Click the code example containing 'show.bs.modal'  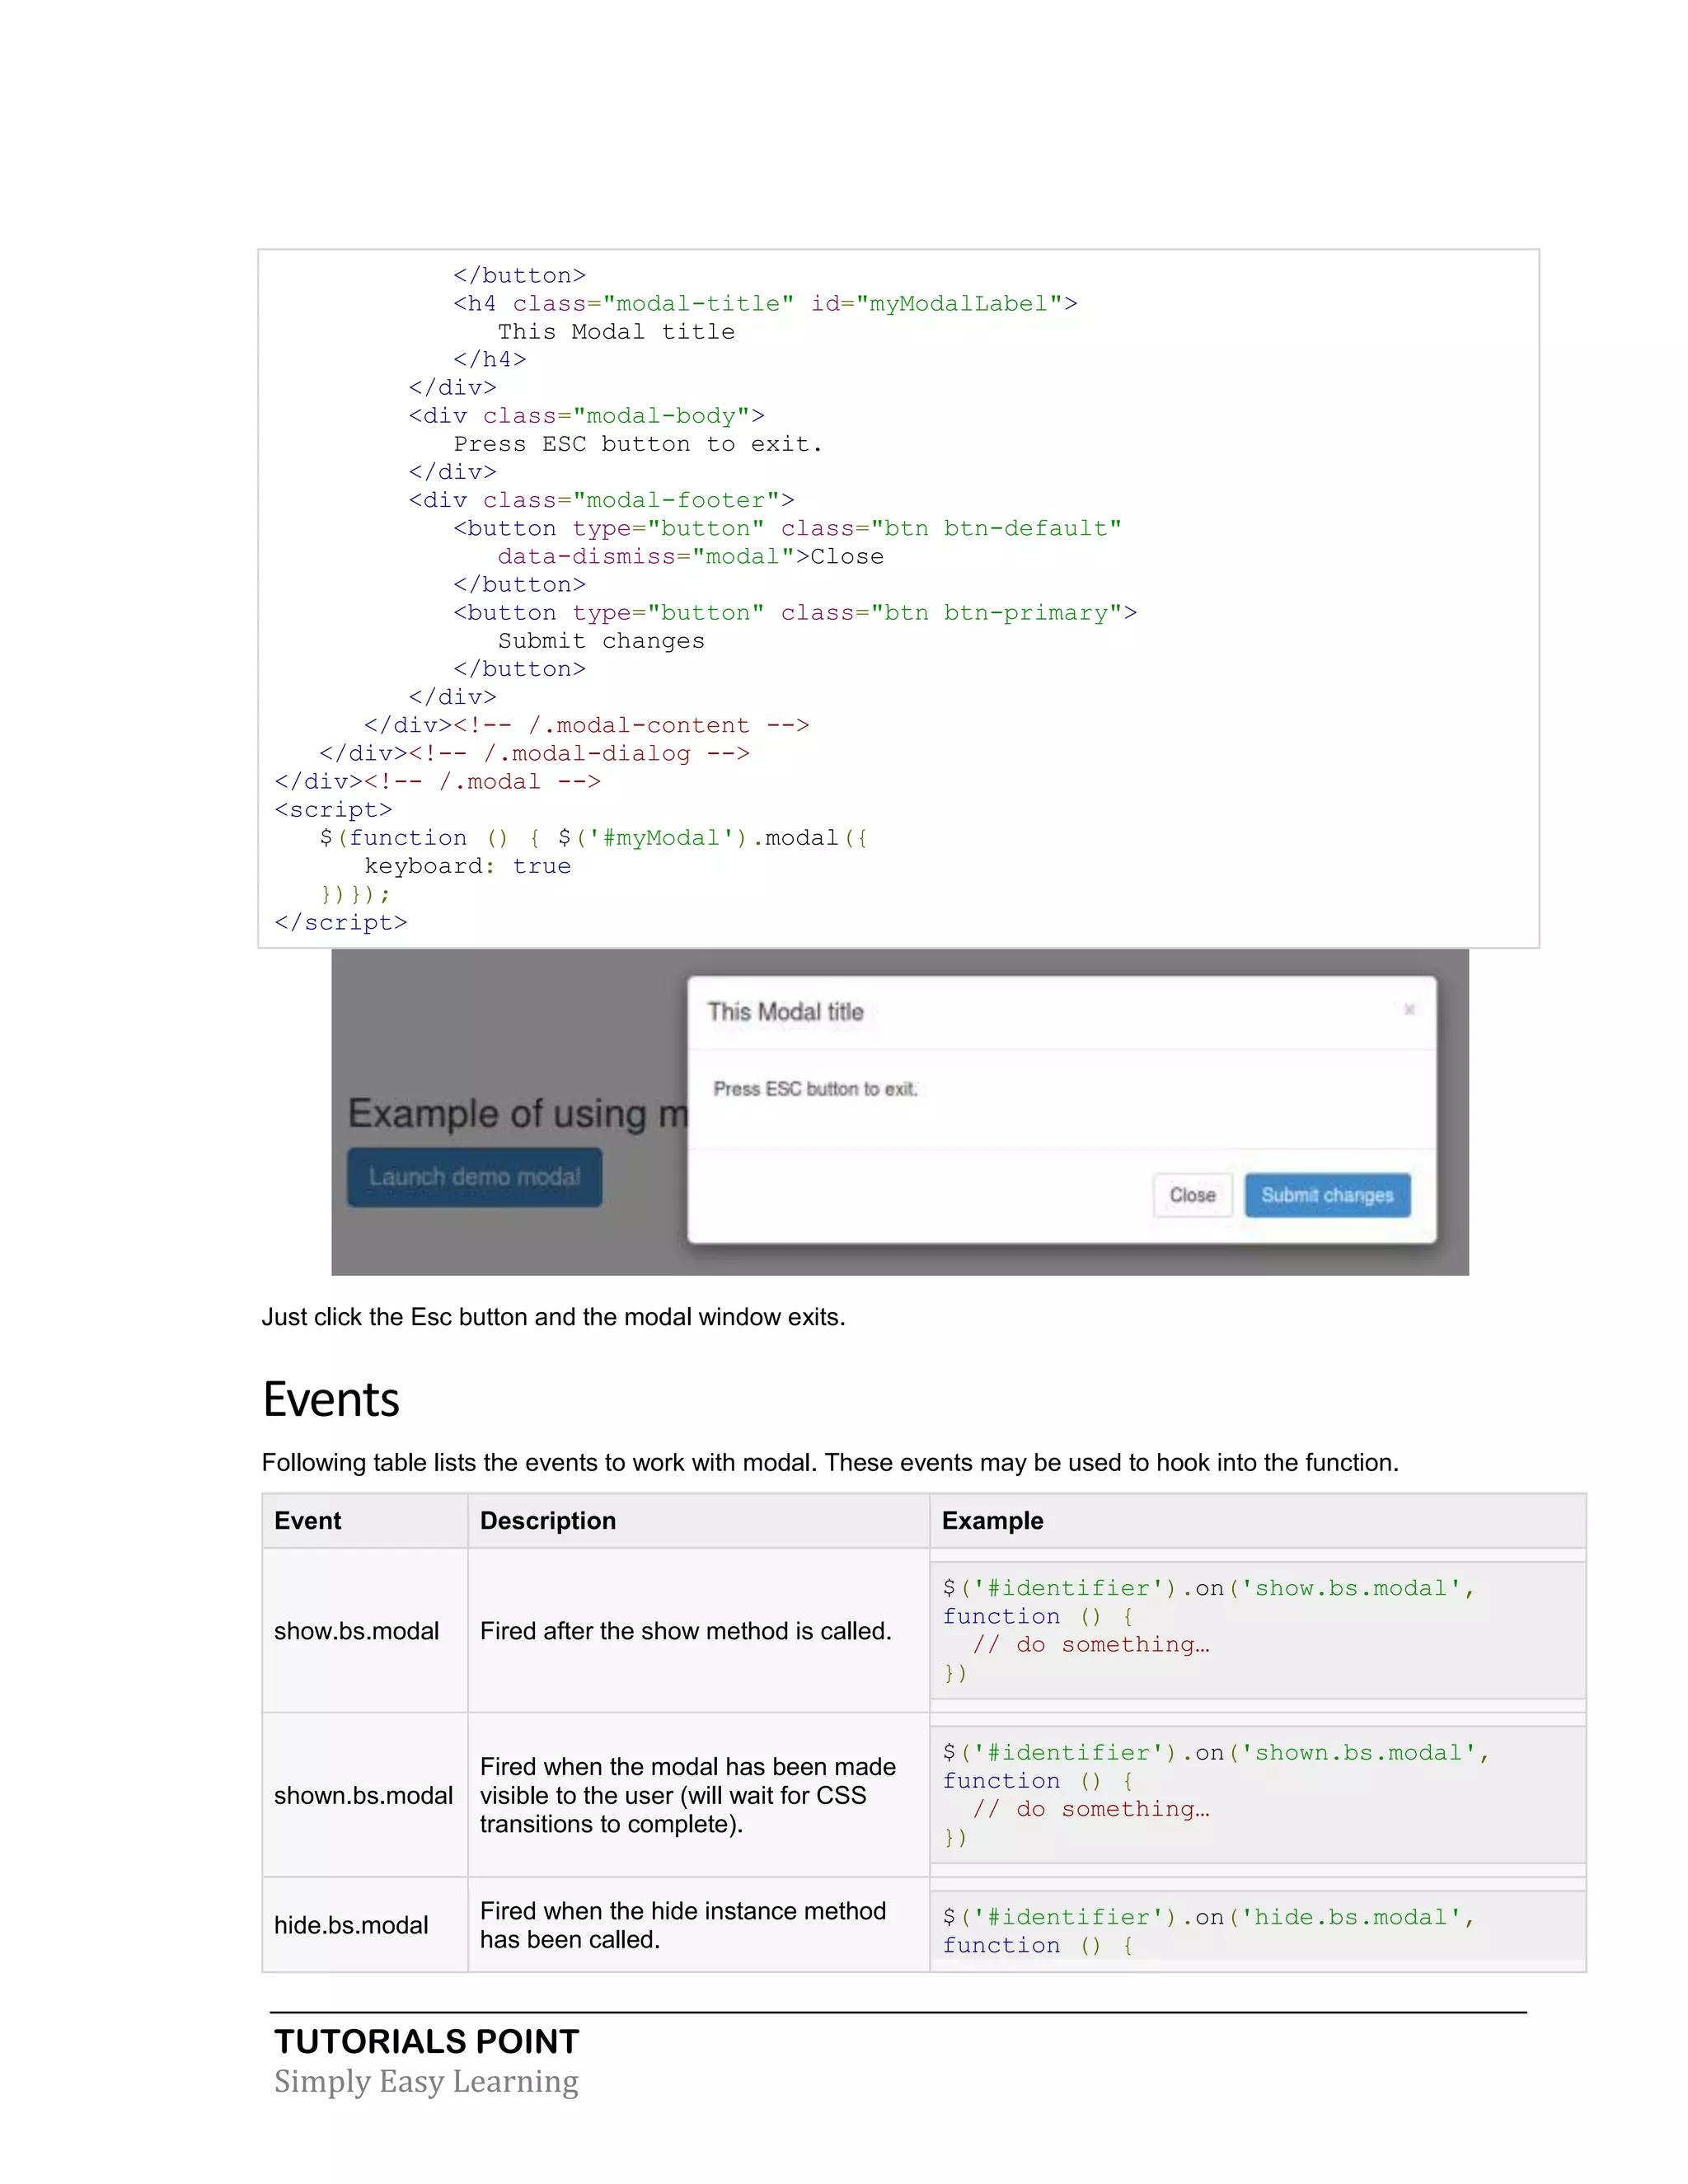coord(1258,1630)
